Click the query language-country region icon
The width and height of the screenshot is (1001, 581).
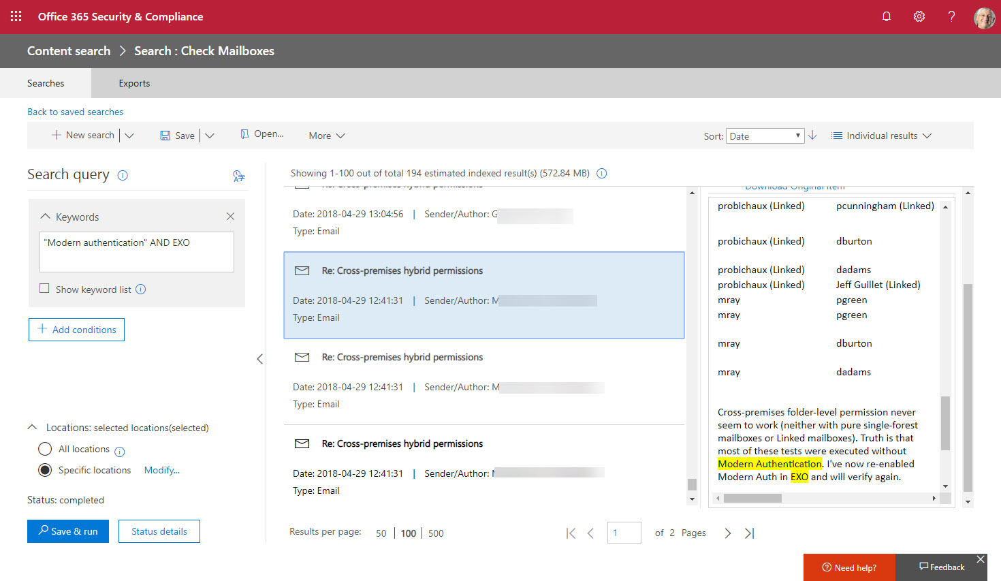[238, 176]
